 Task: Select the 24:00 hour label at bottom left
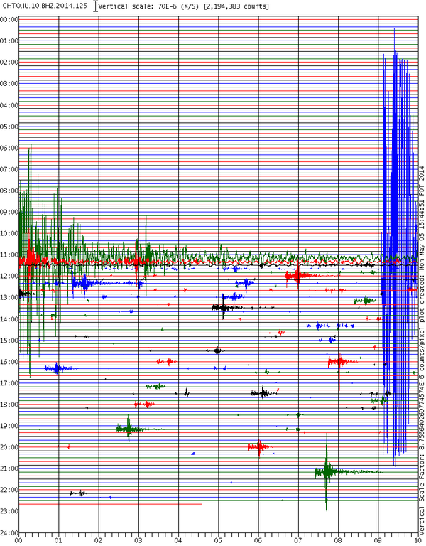pyautogui.click(x=9, y=533)
